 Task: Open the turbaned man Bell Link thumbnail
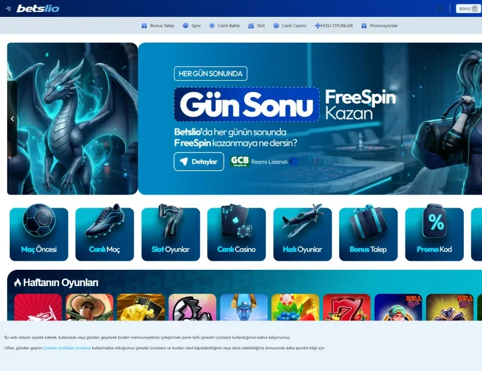398,307
